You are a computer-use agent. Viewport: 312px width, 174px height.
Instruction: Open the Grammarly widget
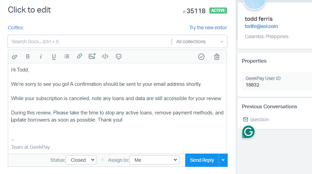pyautogui.click(x=248, y=132)
